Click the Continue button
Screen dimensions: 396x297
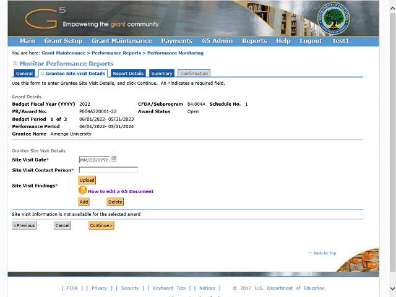pyautogui.click(x=101, y=225)
